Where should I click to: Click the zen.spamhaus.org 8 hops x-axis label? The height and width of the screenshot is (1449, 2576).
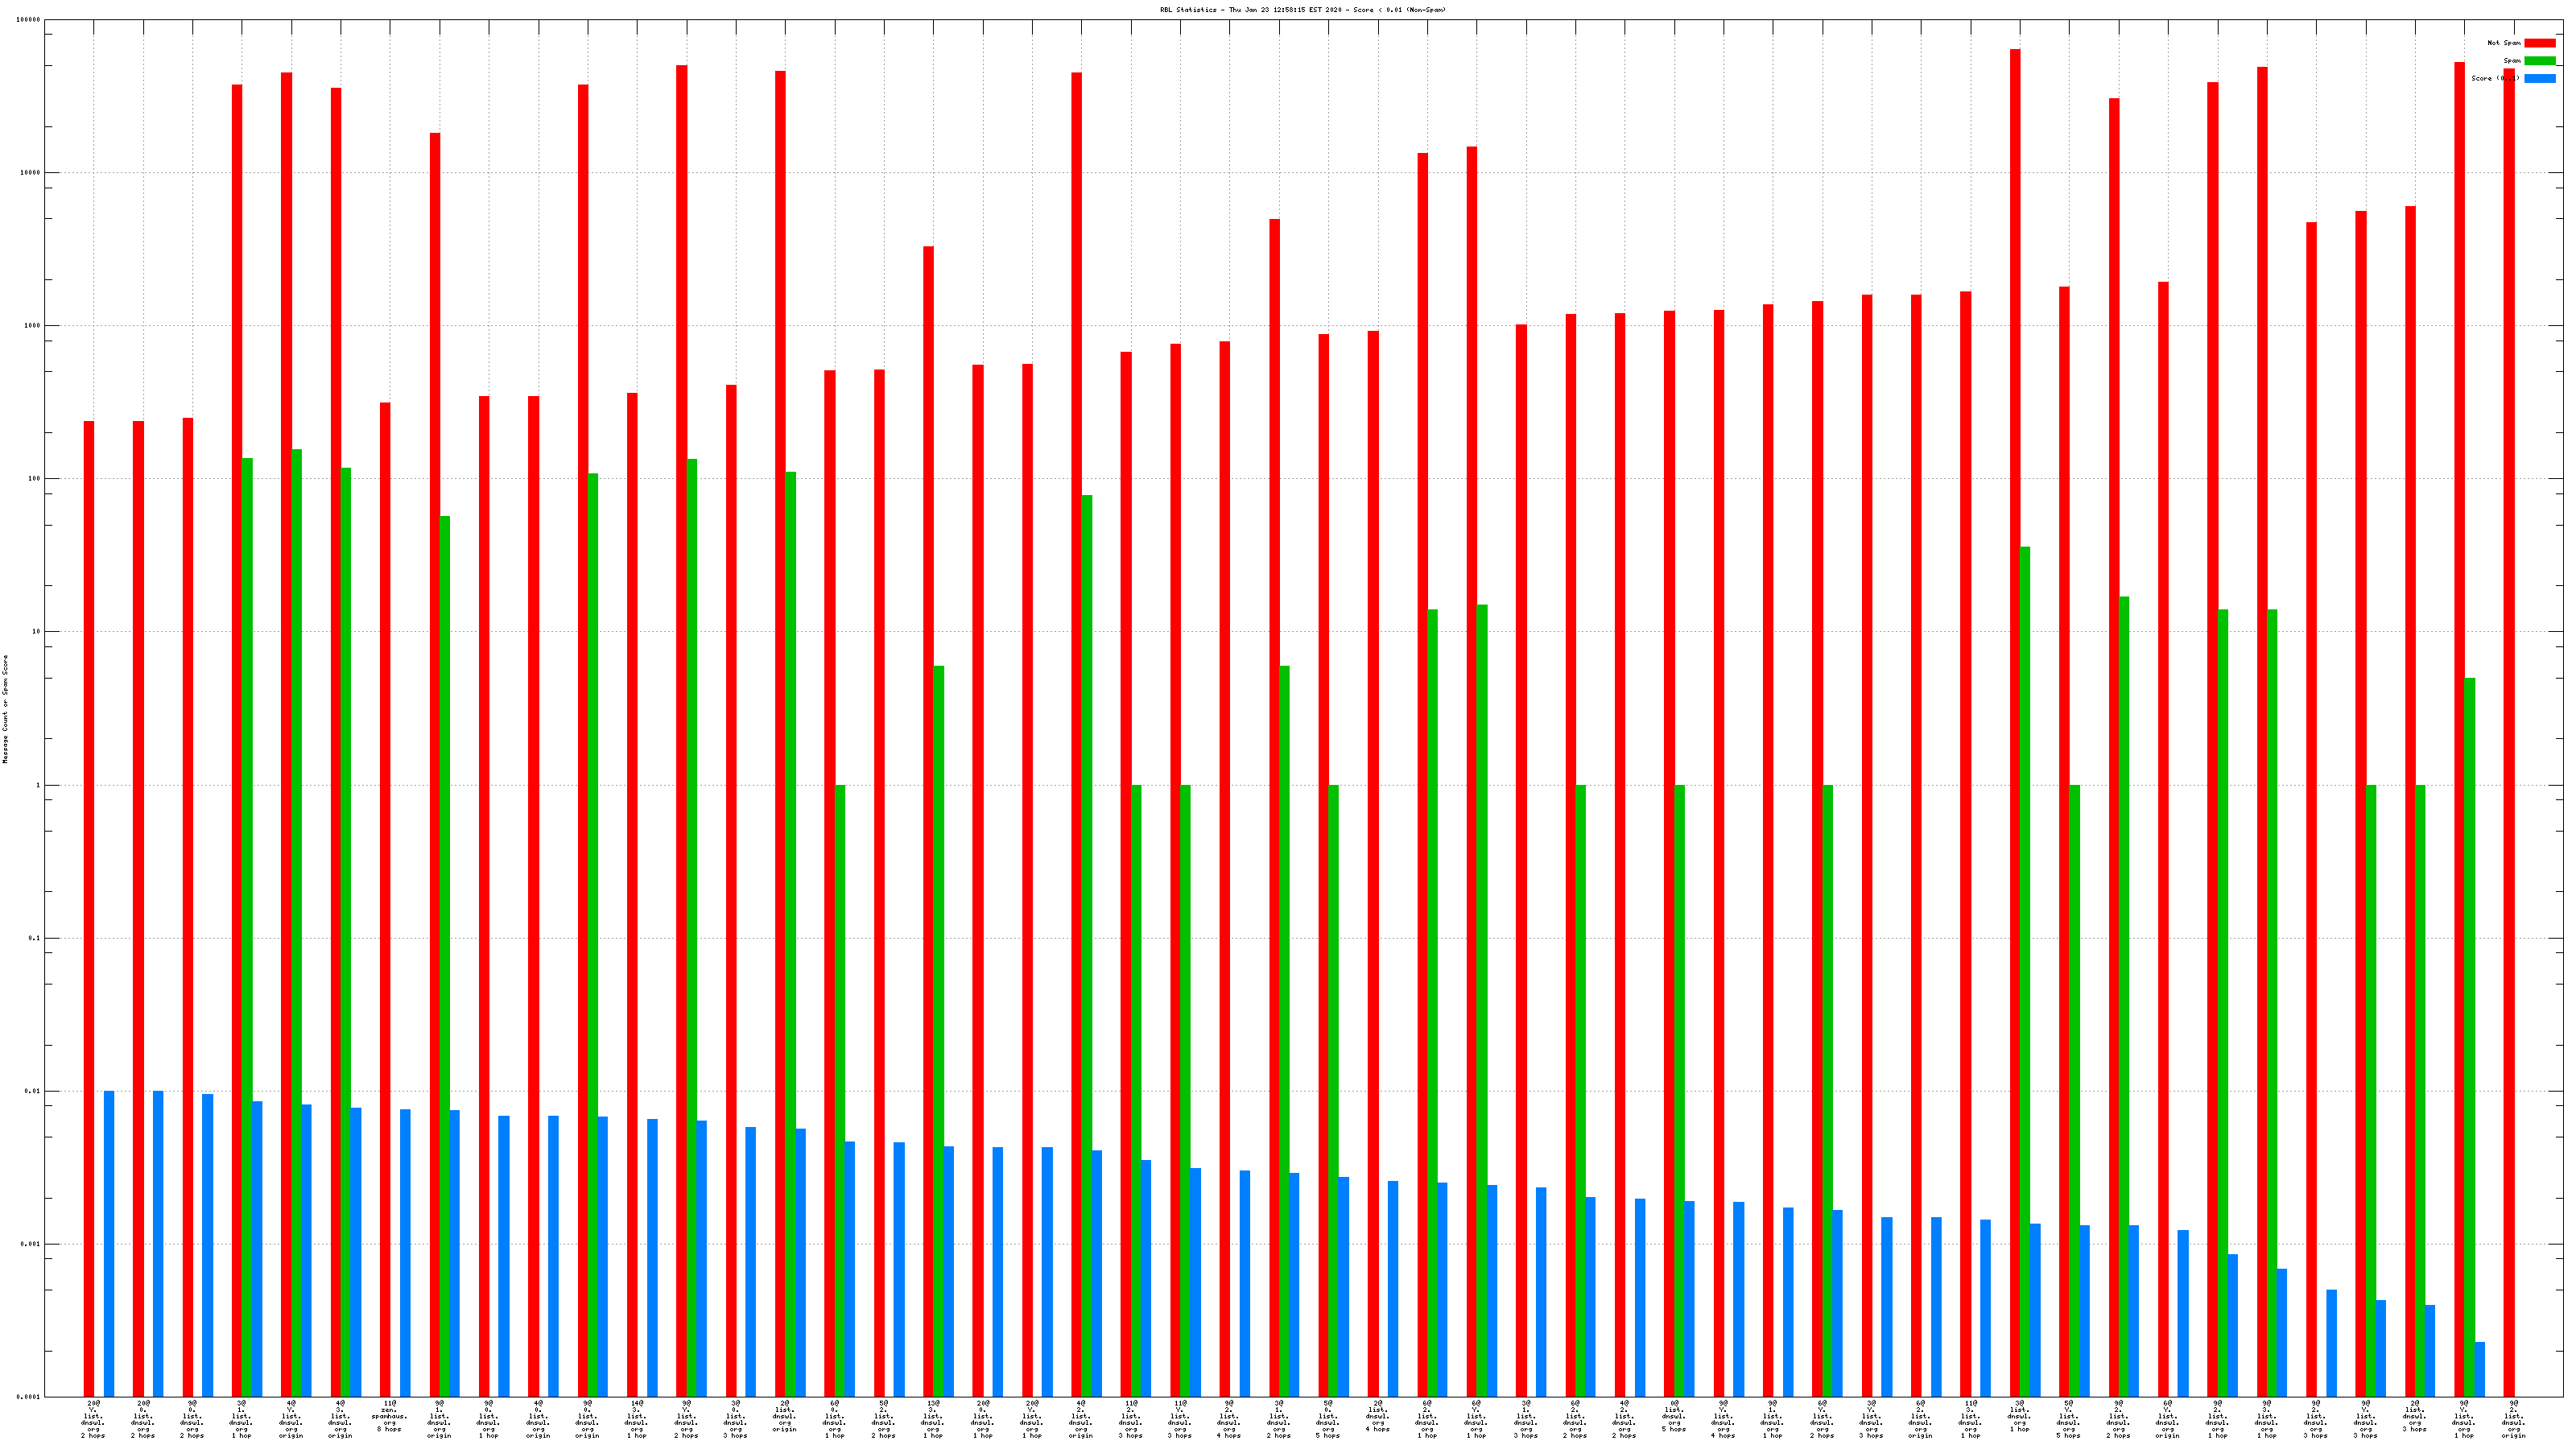point(389,1416)
